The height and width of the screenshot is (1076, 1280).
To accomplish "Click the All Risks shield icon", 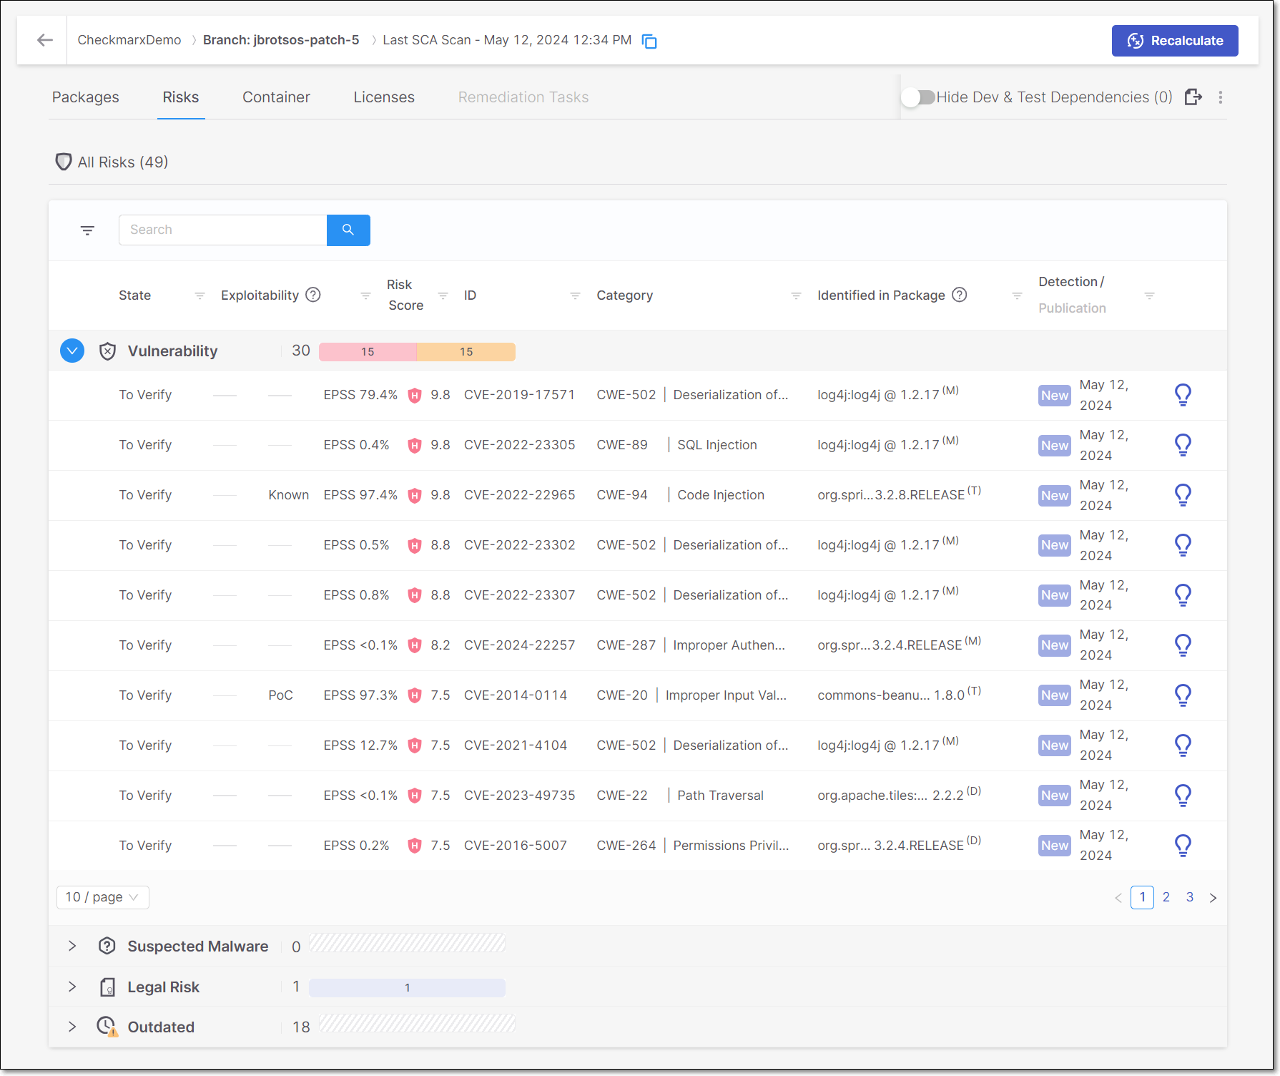I will [x=64, y=162].
